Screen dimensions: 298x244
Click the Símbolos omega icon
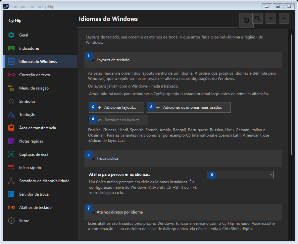coord(11,101)
